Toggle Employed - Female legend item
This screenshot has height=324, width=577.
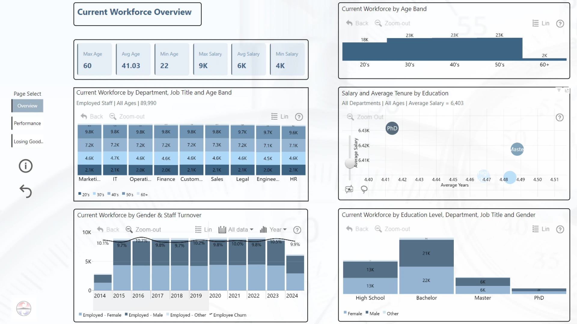point(100,315)
